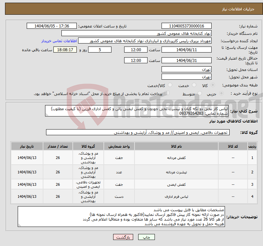Click the تاریخ نیاز column header
Viewport: 263px width, 246px height.
point(27,146)
